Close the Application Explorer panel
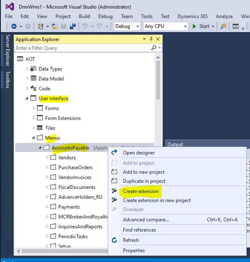Screen dimensions: 250x262 (158, 39)
